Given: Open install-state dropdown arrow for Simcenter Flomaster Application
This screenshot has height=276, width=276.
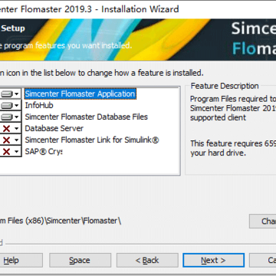Looking at the screenshot, I should [x=17, y=94].
